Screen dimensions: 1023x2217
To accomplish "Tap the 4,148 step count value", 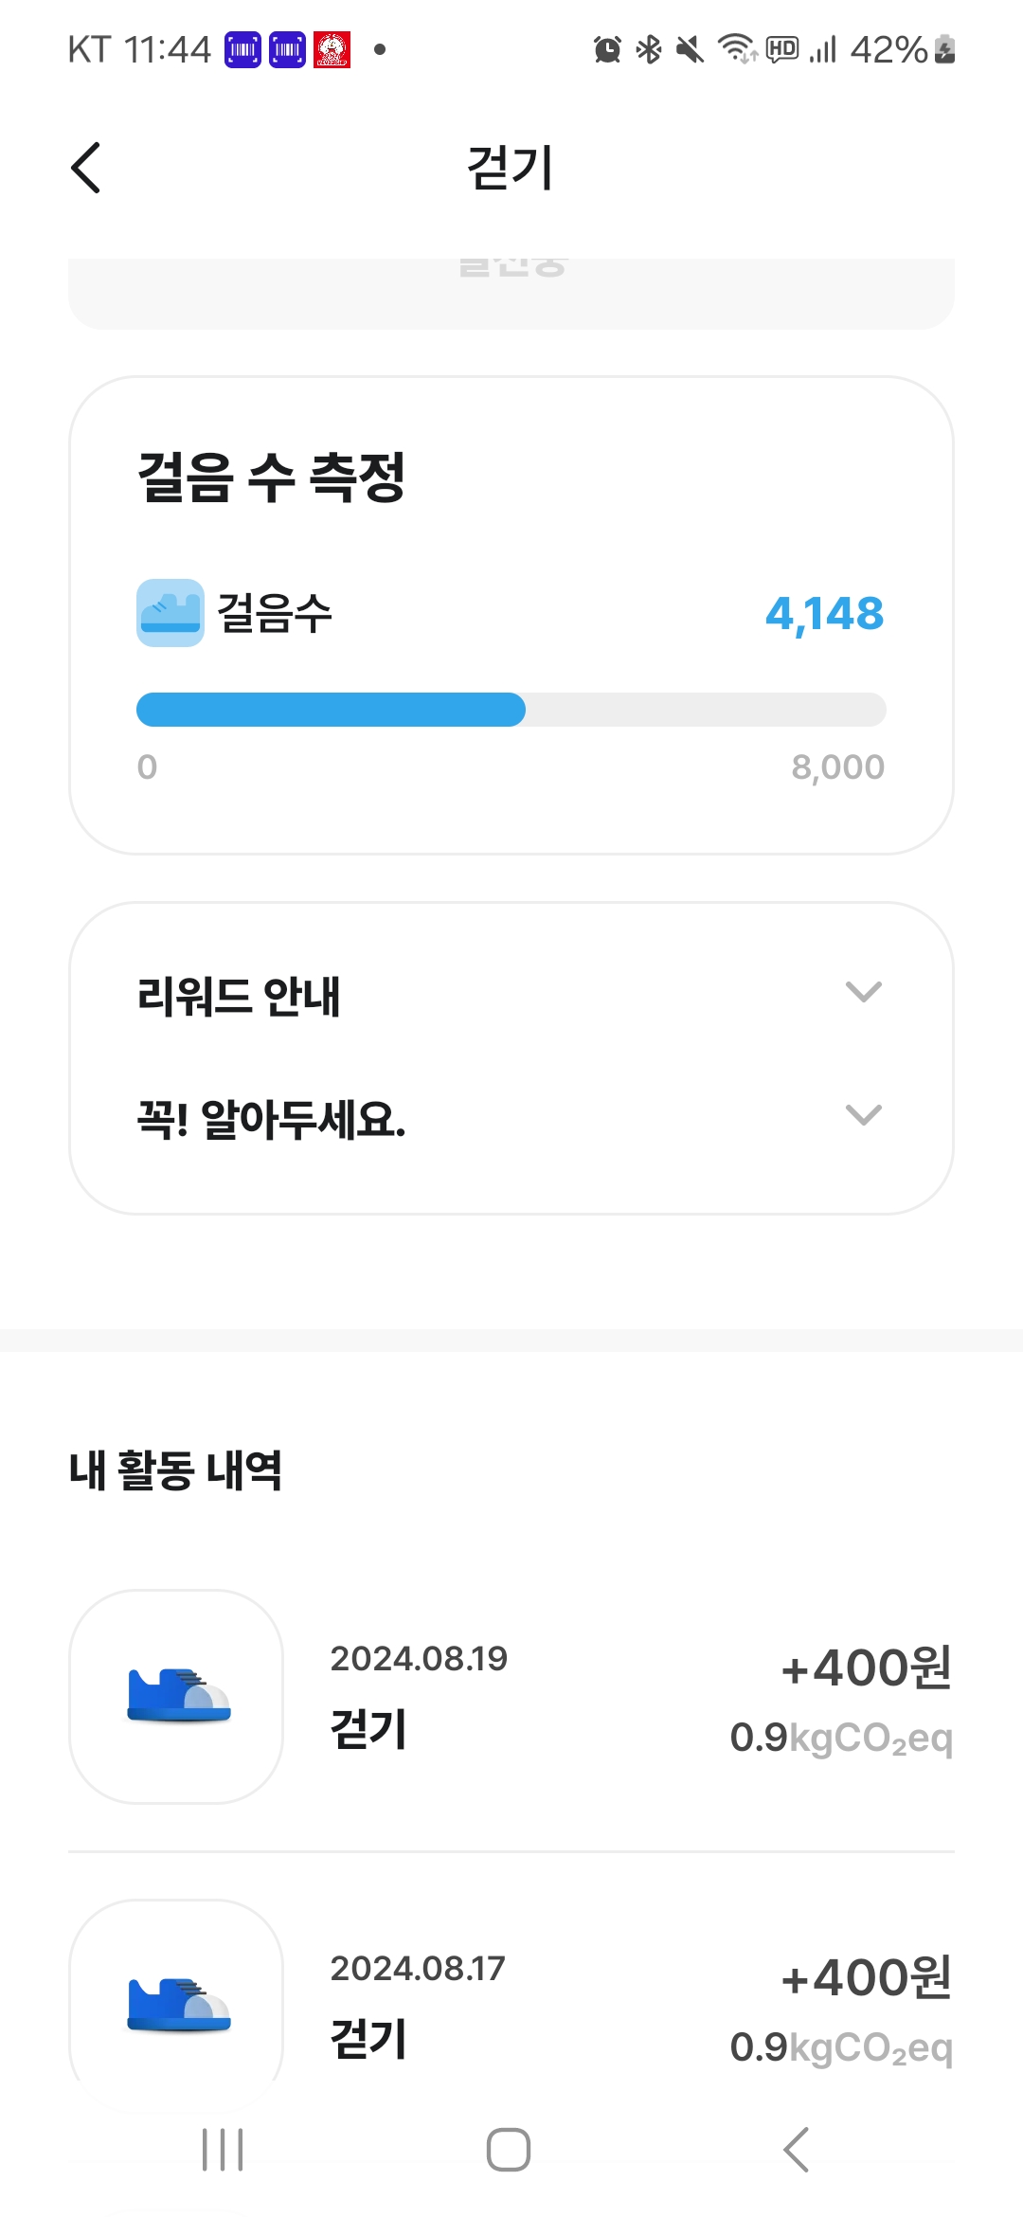I will pyautogui.click(x=824, y=614).
